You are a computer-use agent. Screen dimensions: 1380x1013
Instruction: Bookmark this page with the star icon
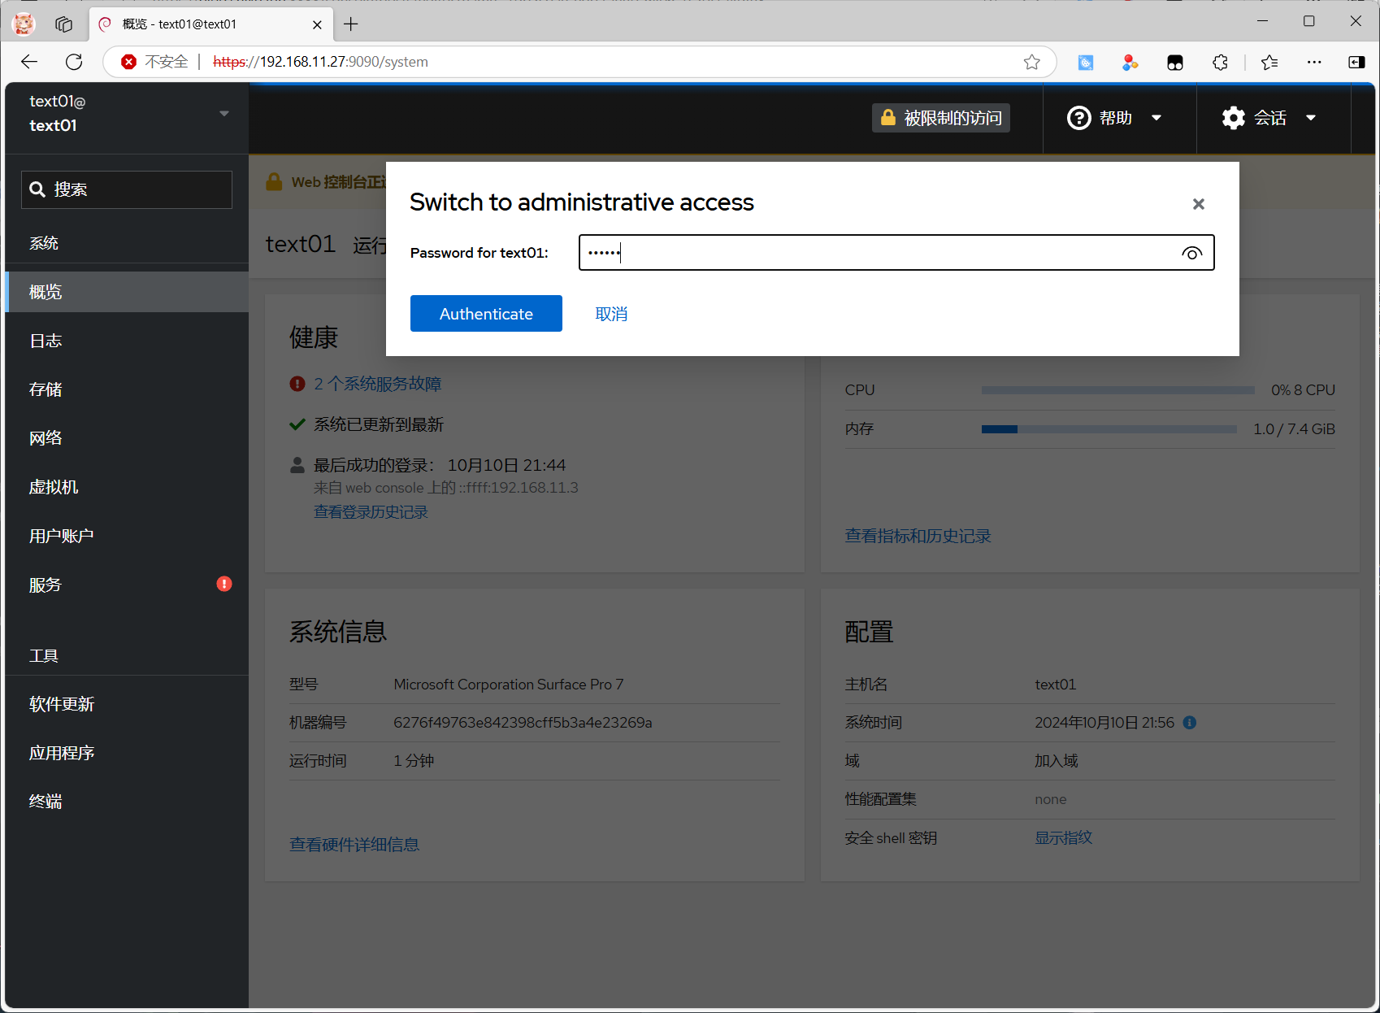1031,62
